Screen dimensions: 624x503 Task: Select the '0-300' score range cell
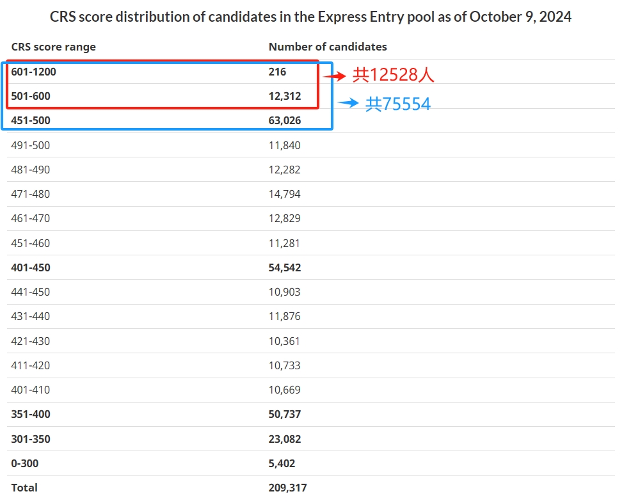pos(25,463)
